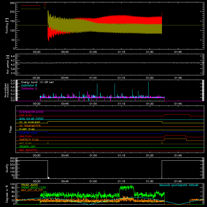Viewport: 207px width, 207px height.
Task: Select the 'Collimator 8' legend entry
Action: tap(29, 85)
